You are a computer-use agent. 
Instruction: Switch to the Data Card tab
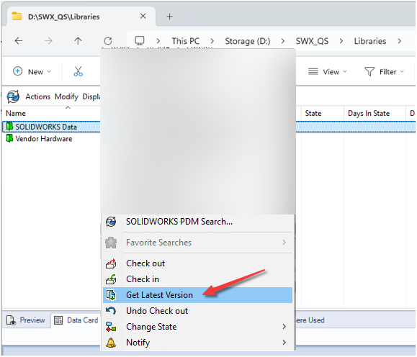pyautogui.click(x=76, y=320)
